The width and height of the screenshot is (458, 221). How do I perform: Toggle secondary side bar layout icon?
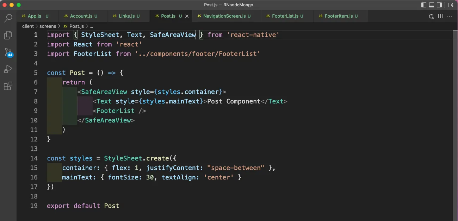click(439, 5)
